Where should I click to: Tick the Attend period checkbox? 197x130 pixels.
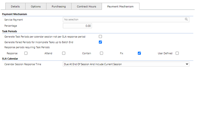click(64, 53)
